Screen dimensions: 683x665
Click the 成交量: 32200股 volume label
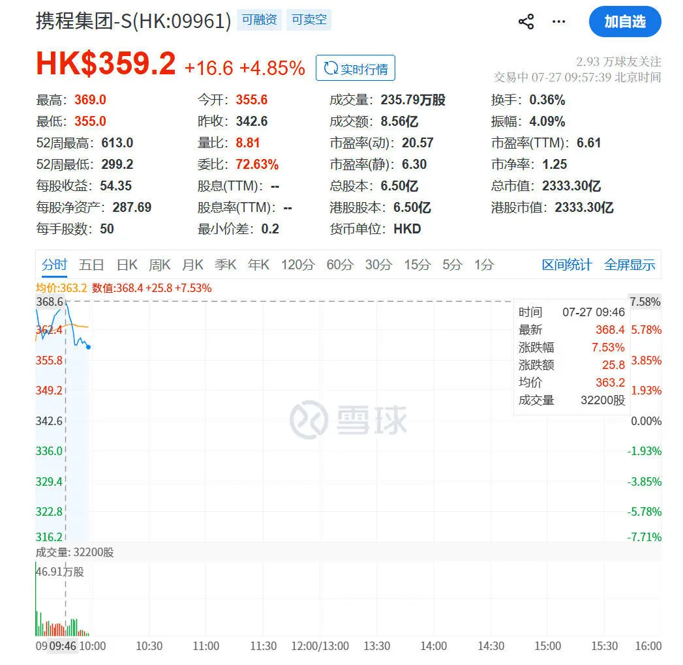coord(74,552)
